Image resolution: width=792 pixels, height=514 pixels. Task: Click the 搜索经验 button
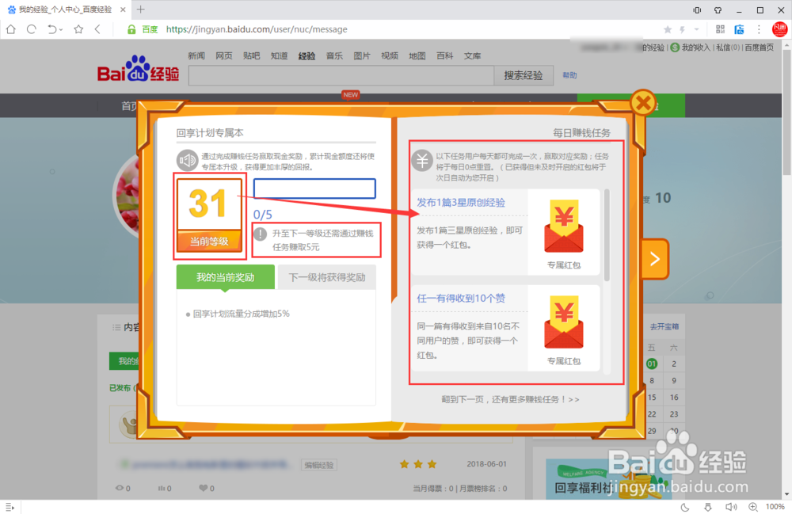click(x=524, y=76)
